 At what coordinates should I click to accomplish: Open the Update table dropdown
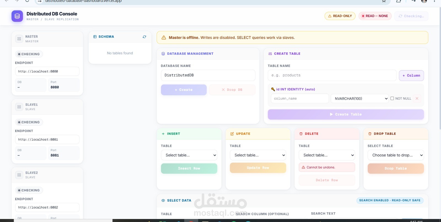point(258,155)
